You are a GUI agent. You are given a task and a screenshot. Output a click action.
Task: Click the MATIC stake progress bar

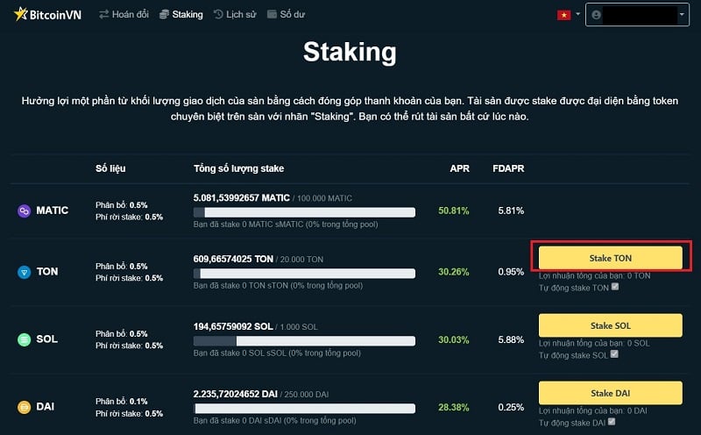coord(304,212)
